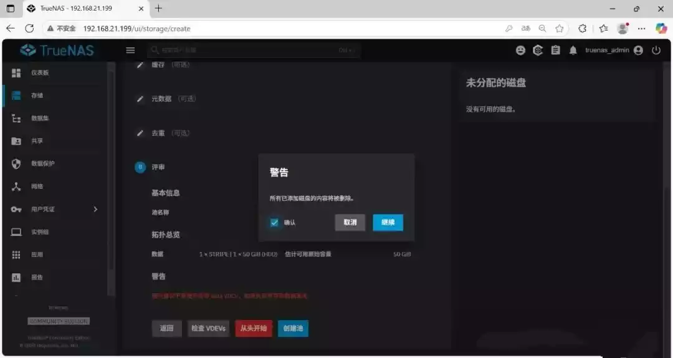Click the 创建池 create pool button

click(293, 328)
